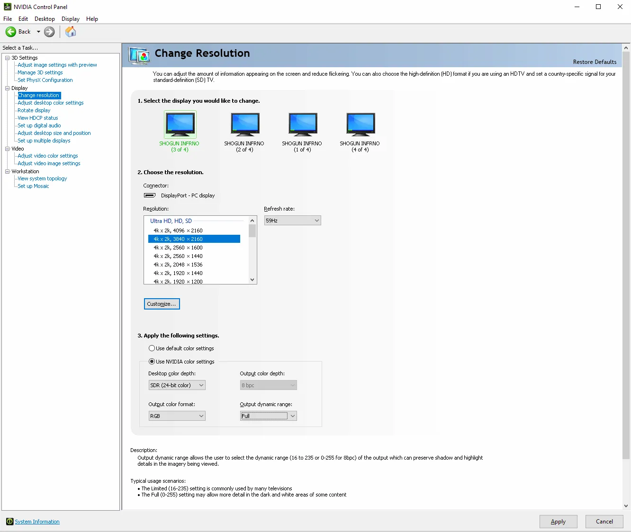631x532 pixels.
Task: Open the System Information link
Action: coord(37,522)
